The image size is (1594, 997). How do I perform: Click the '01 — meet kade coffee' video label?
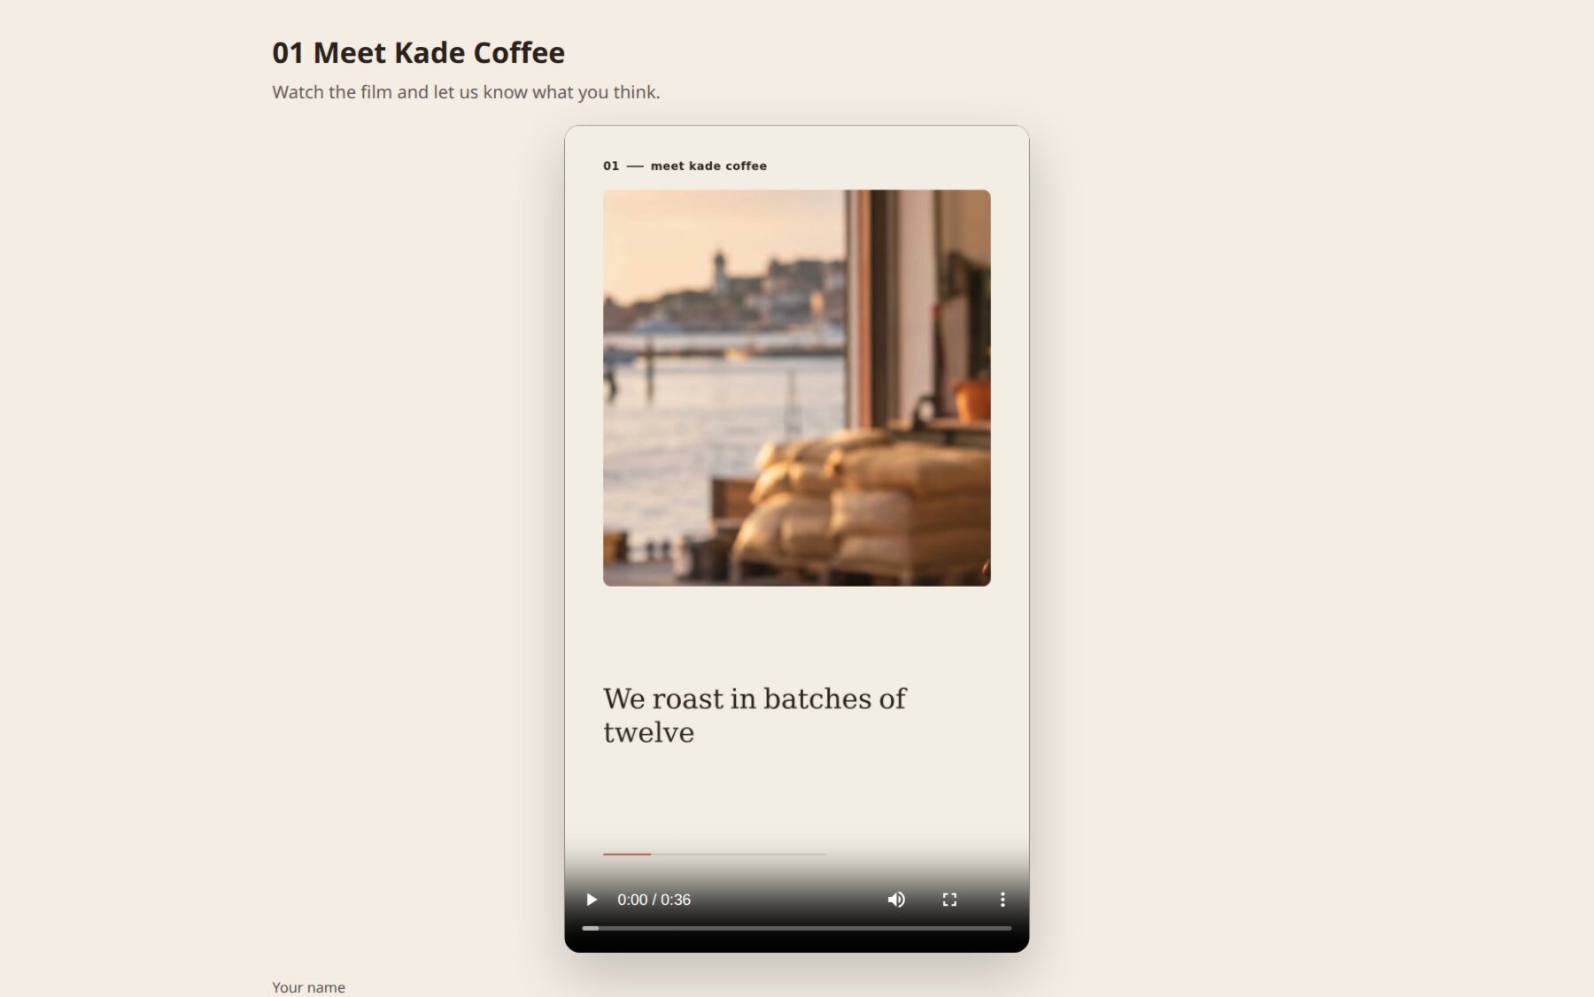[685, 166]
